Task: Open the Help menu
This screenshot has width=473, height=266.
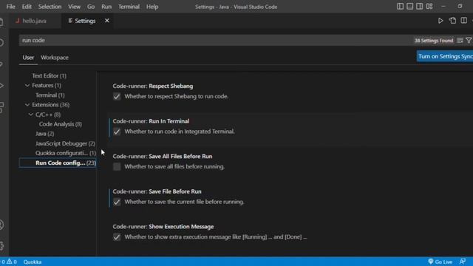Action: point(152,7)
